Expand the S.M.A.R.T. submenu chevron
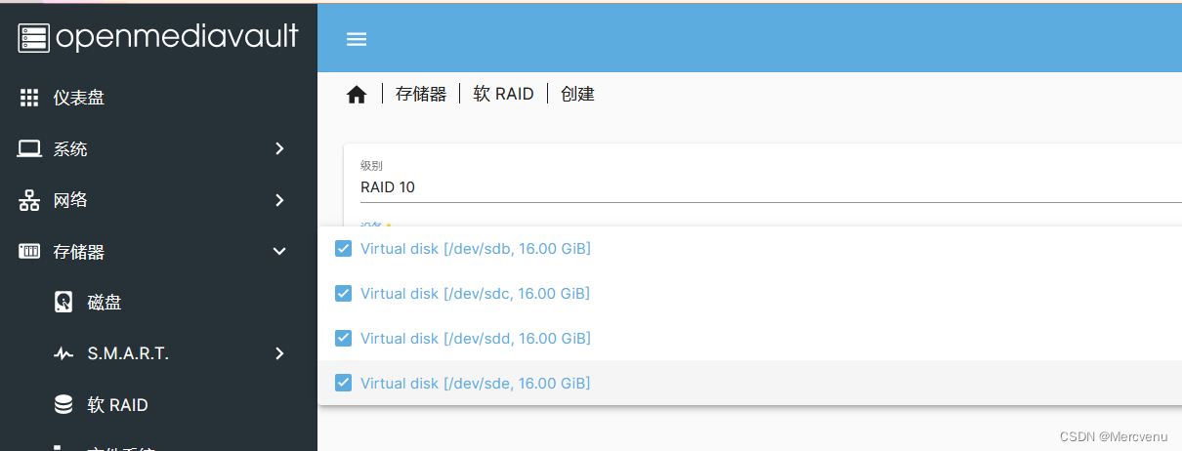The height and width of the screenshot is (451, 1182). pyautogui.click(x=279, y=353)
